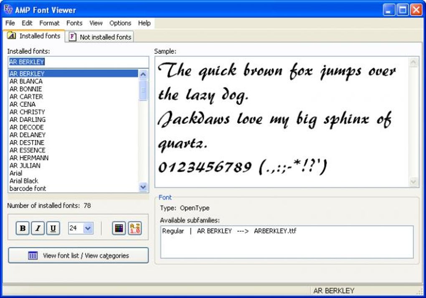The image size is (426, 298).
Task: Select AR CARTER in the font list
Action: 74,97
